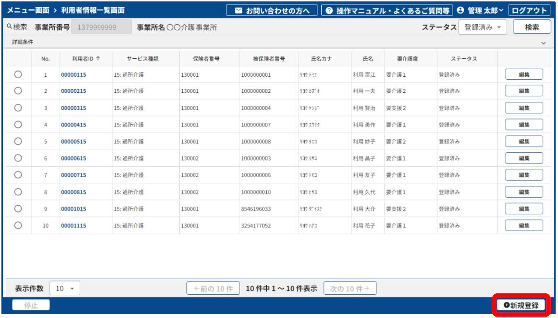Click 編集 for 利用 富江
Screen dimensions: 558x318
point(524,74)
